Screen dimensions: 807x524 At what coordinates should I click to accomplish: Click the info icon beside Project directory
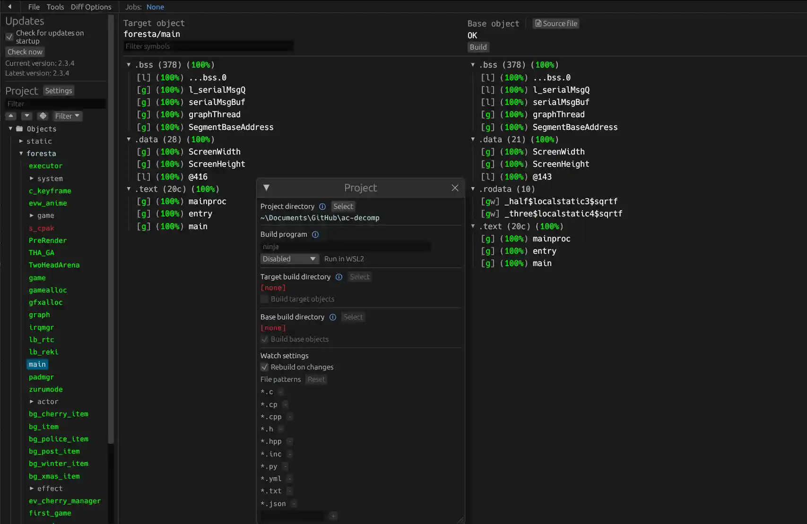(x=322, y=206)
